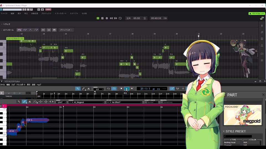Open the settings gear side panel
Viewport: 266px width, 149px height.
(262, 60)
